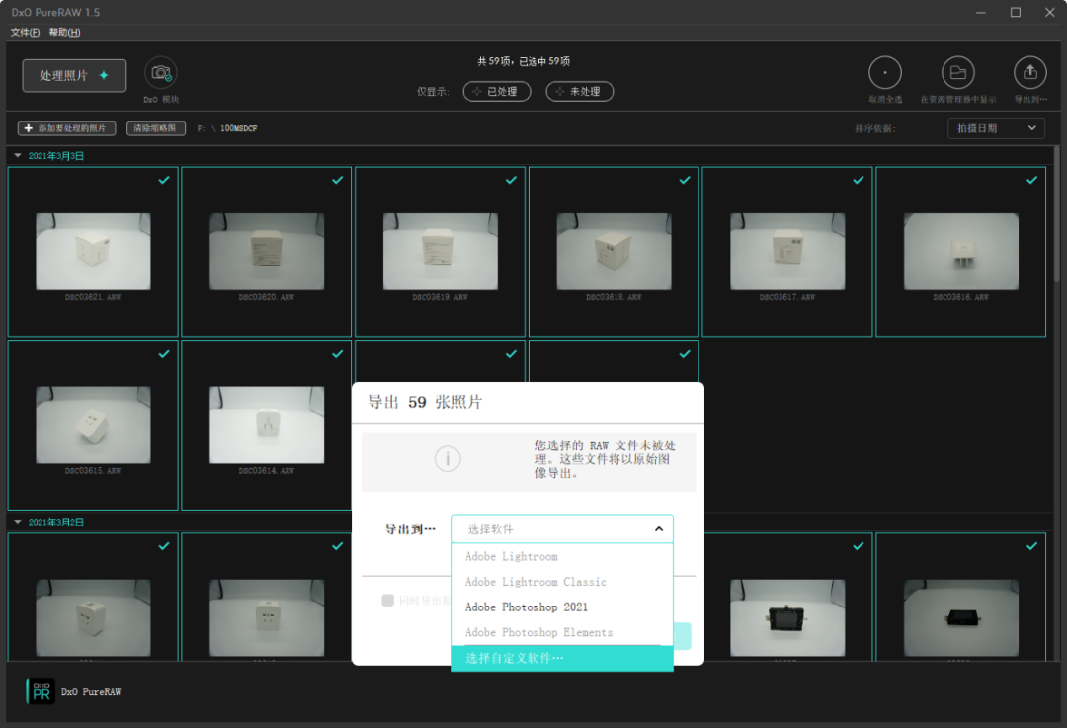Uncheck the selection mark on DSC03621.ARW
Image resolution: width=1067 pixels, height=728 pixels.
[164, 180]
